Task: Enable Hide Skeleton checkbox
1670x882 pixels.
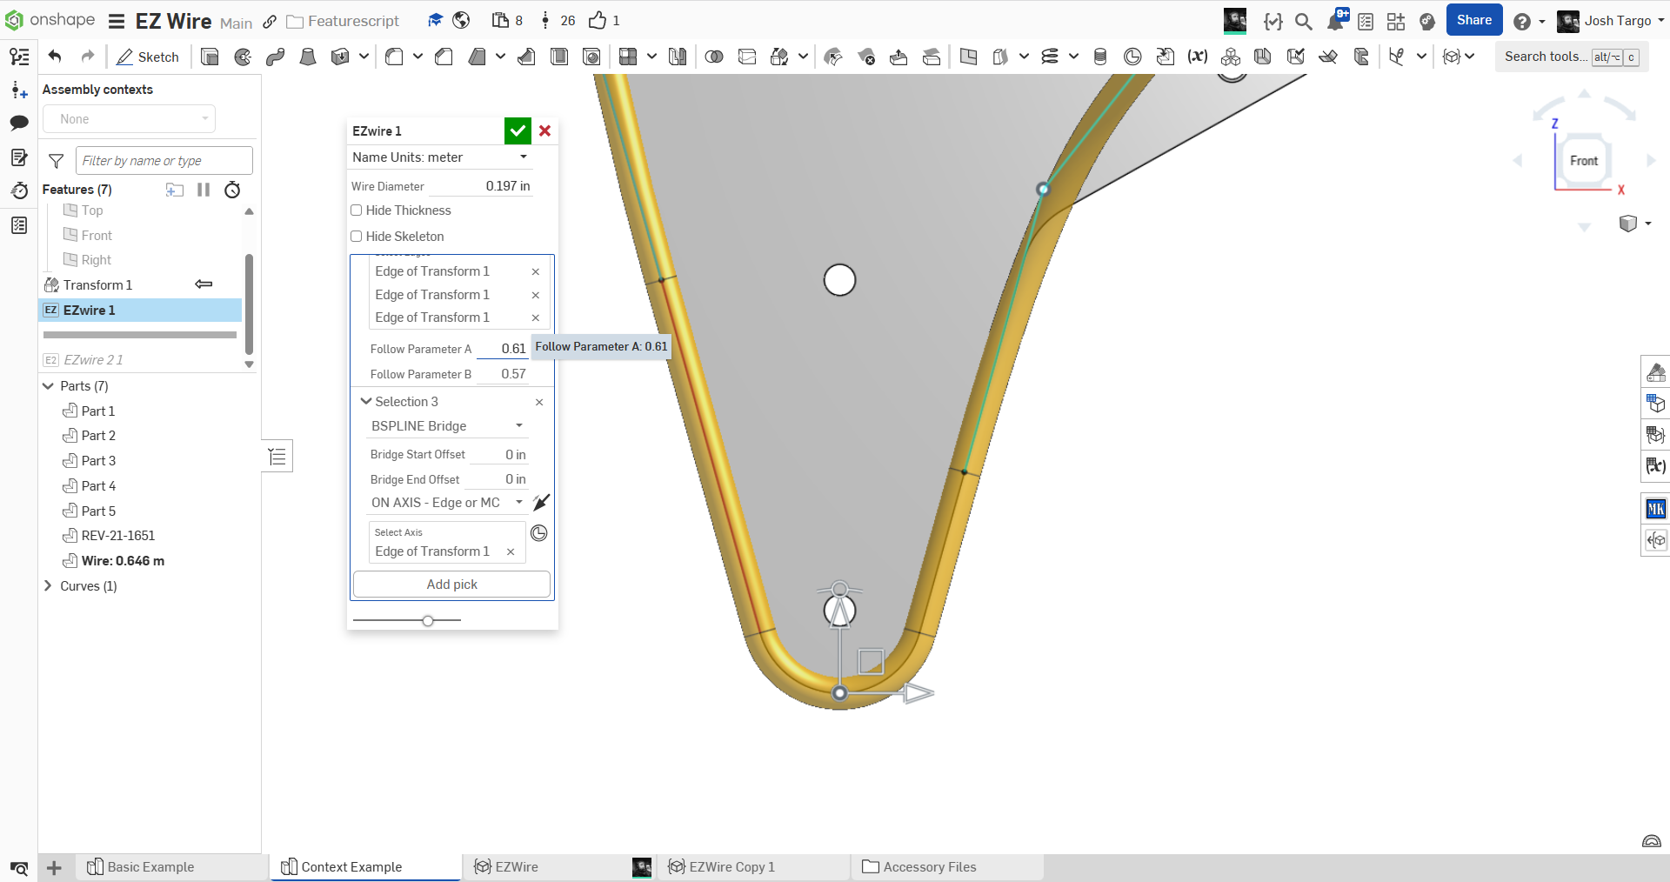Action: point(357,237)
